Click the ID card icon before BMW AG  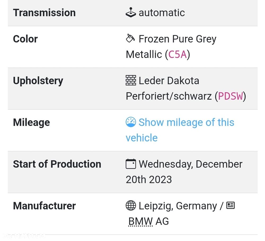point(231,205)
